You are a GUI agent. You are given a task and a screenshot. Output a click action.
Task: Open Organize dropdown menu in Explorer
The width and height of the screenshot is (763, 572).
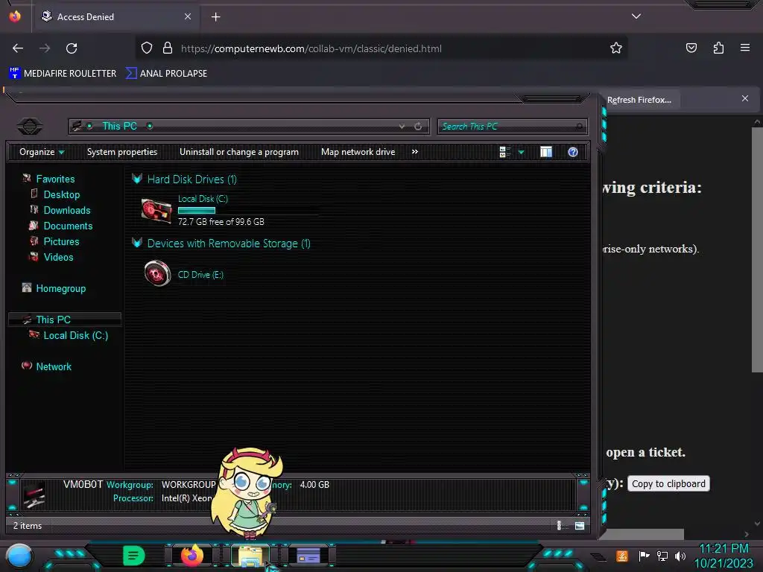coord(42,152)
